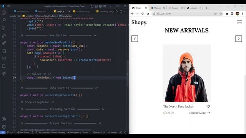Select the script.js editor tab

(59, 11)
